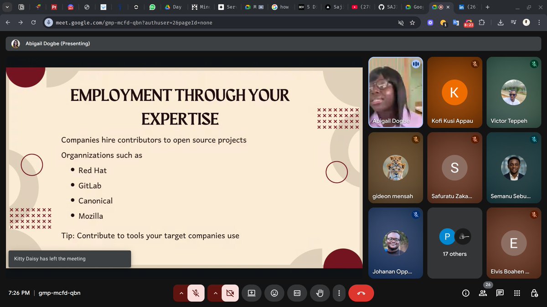Toggle the disabled camera button
This screenshot has height=307, width=547.
230,293
